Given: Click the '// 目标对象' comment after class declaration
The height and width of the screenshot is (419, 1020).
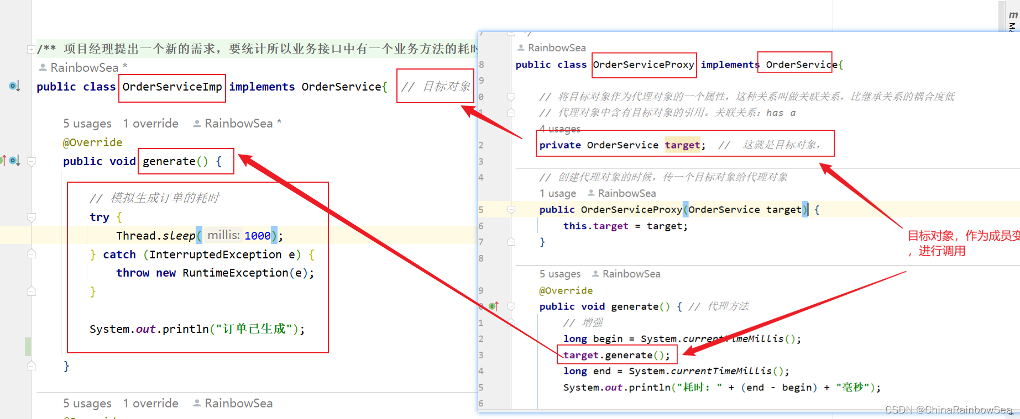Looking at the screenshot, I should (x=436, y=86).
